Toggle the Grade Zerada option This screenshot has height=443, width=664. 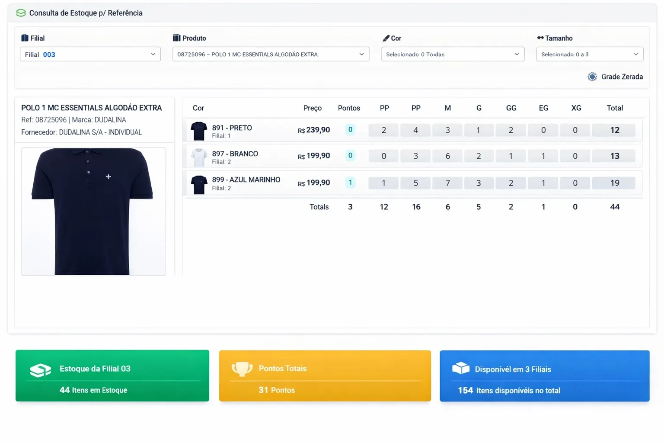click(592, 77)
